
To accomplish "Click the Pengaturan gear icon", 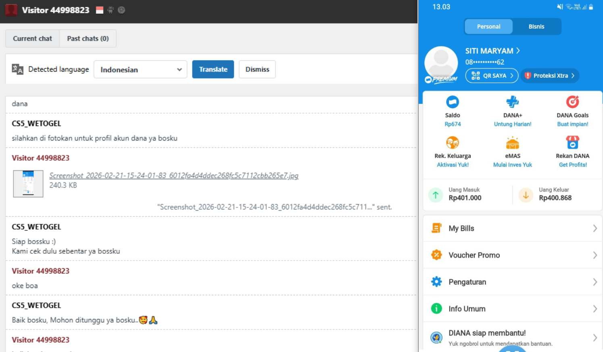I will pyautogui.click(x=436, y=282).
